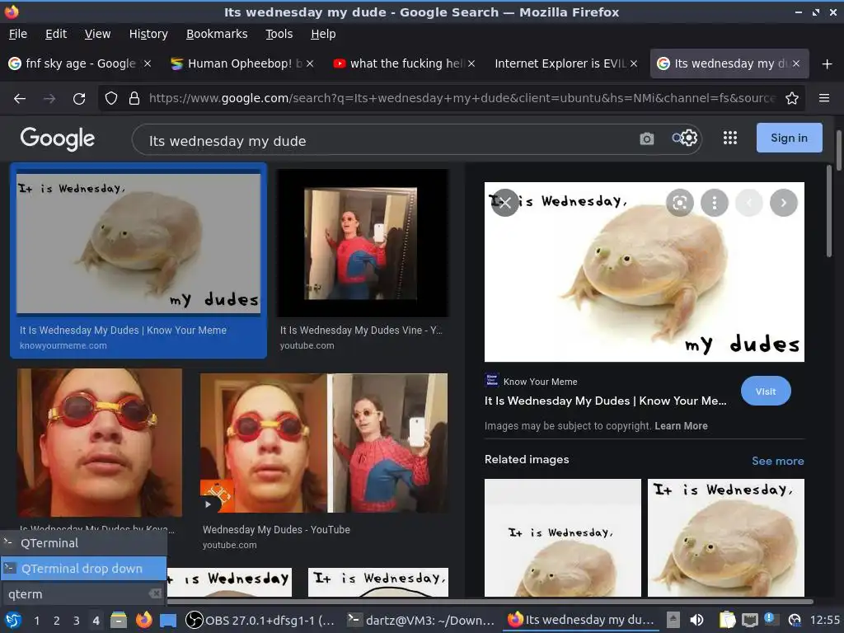Viewport: 844px width, 633px height.
Task: Open the Edit menu
Action: coord(56,34)
